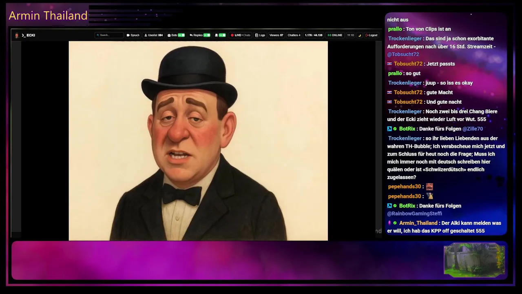Click green verified badge in BotRix @Zille70 message

(x=395, y=129)
